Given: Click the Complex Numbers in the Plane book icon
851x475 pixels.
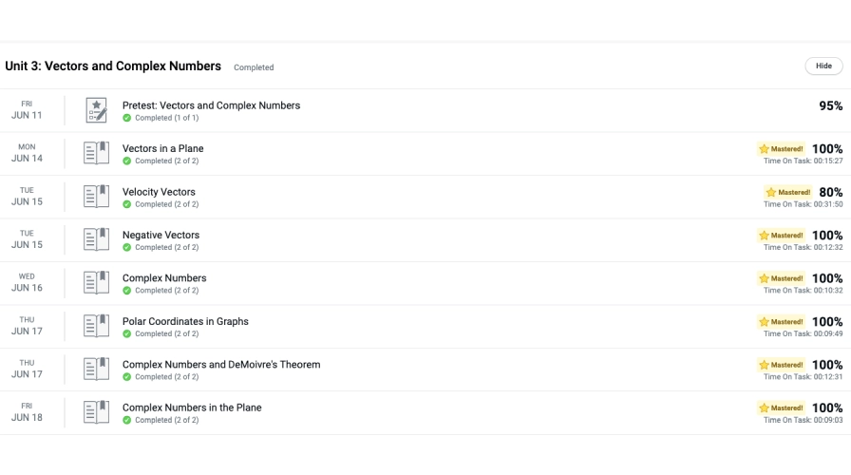Looking at the screenshot, I should [x=96, y=412].
